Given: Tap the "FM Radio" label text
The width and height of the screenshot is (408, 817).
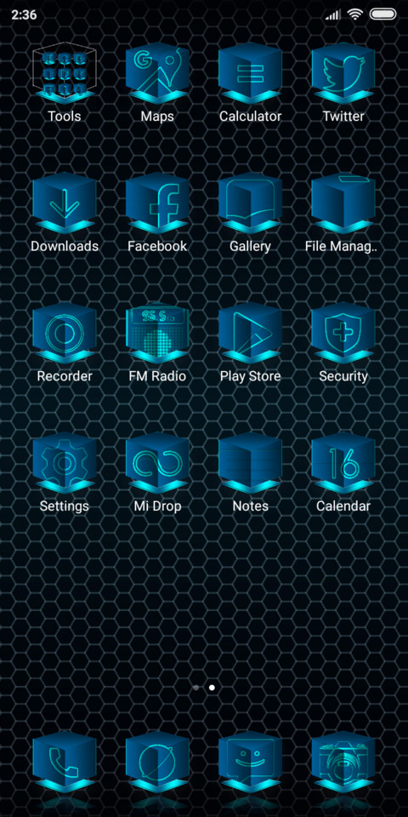Looking at the screenshot, I should [x=157, y=376].
